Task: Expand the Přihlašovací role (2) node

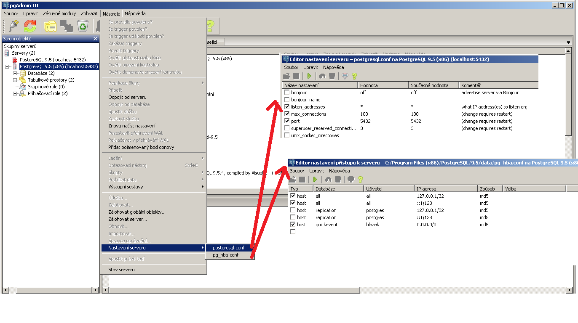Action: tap(15, 93)
